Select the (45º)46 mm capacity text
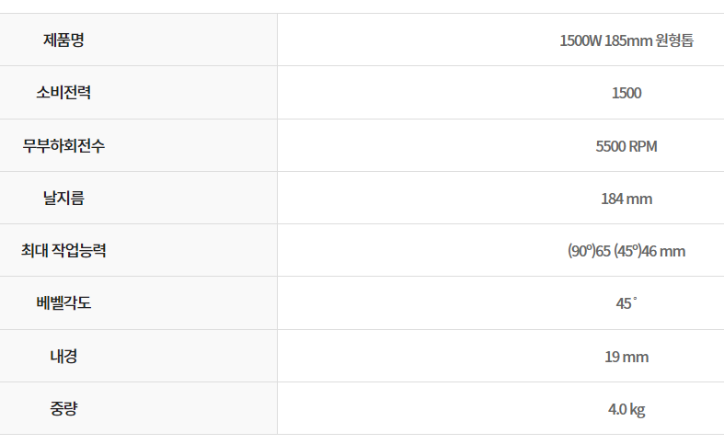This screenshot has height=444, width=724. point(649,251)
